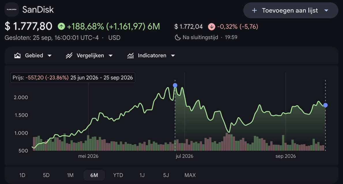Switch chart to YTD range

coord(118,175)
